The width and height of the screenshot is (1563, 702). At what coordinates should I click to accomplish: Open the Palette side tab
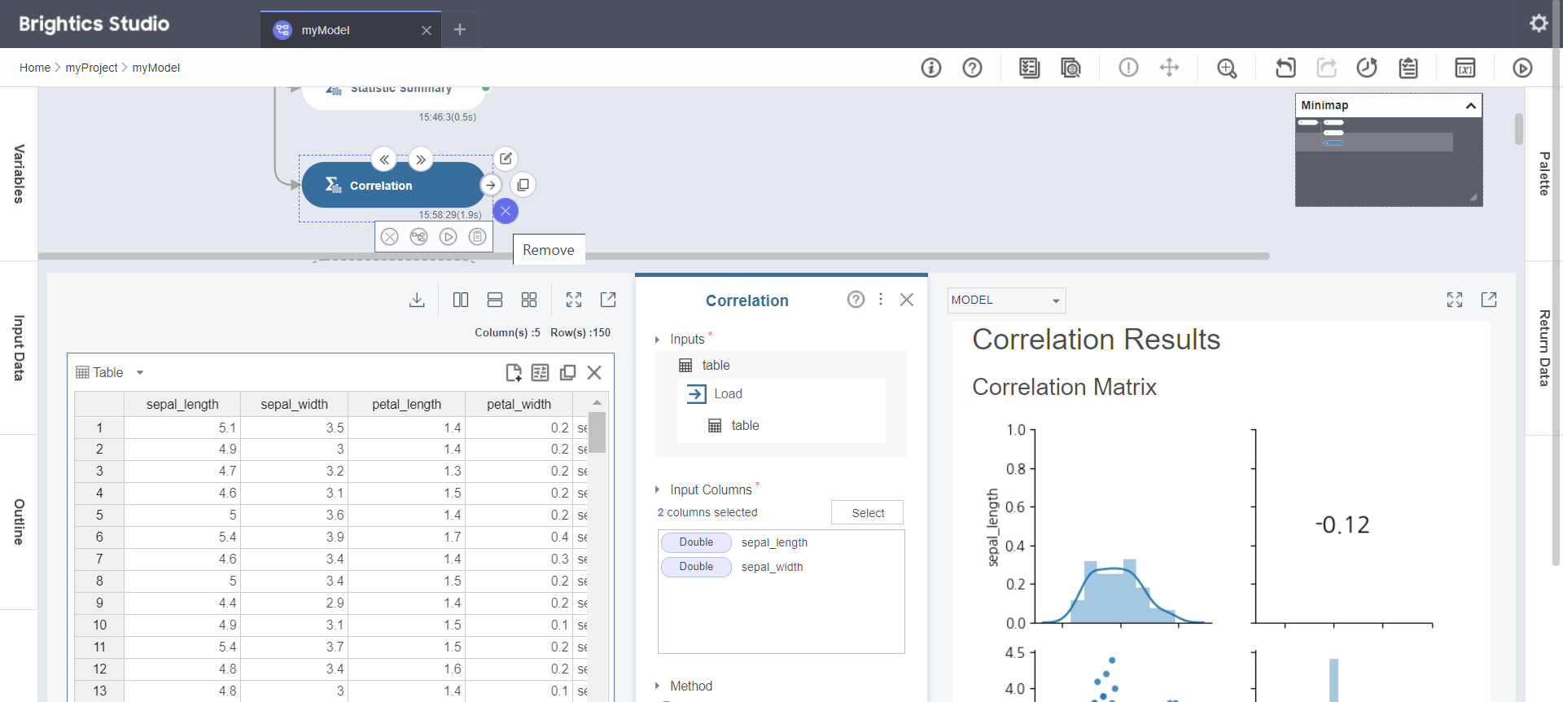click(1544, 173)
